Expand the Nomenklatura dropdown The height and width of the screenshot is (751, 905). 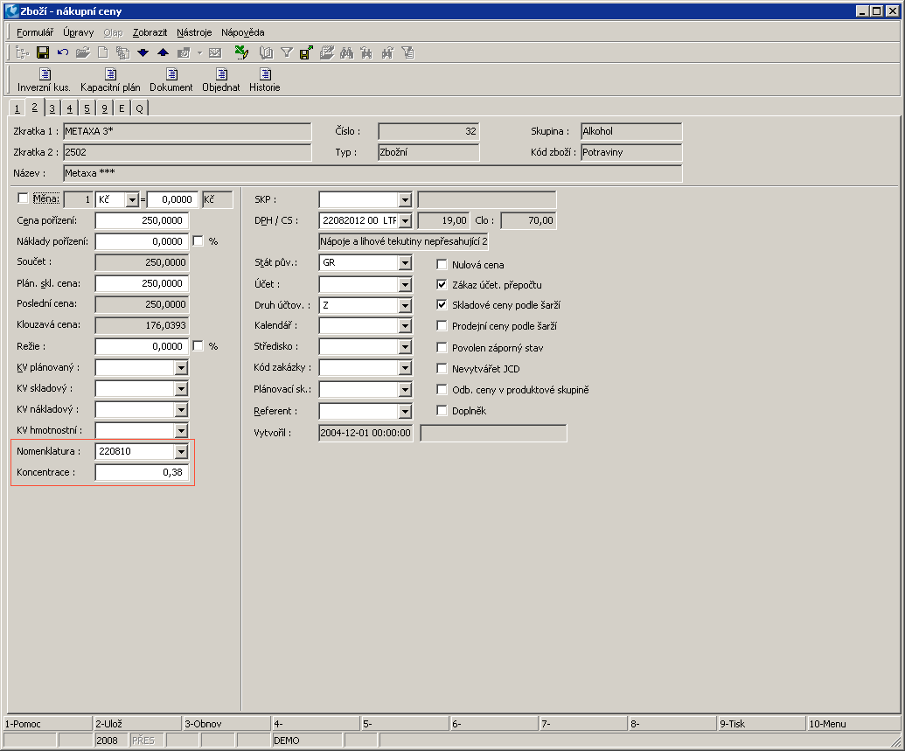point(181,452)
